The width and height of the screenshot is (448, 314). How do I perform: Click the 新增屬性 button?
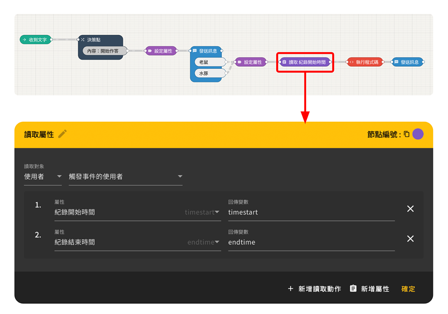click(x=370, y=289)
